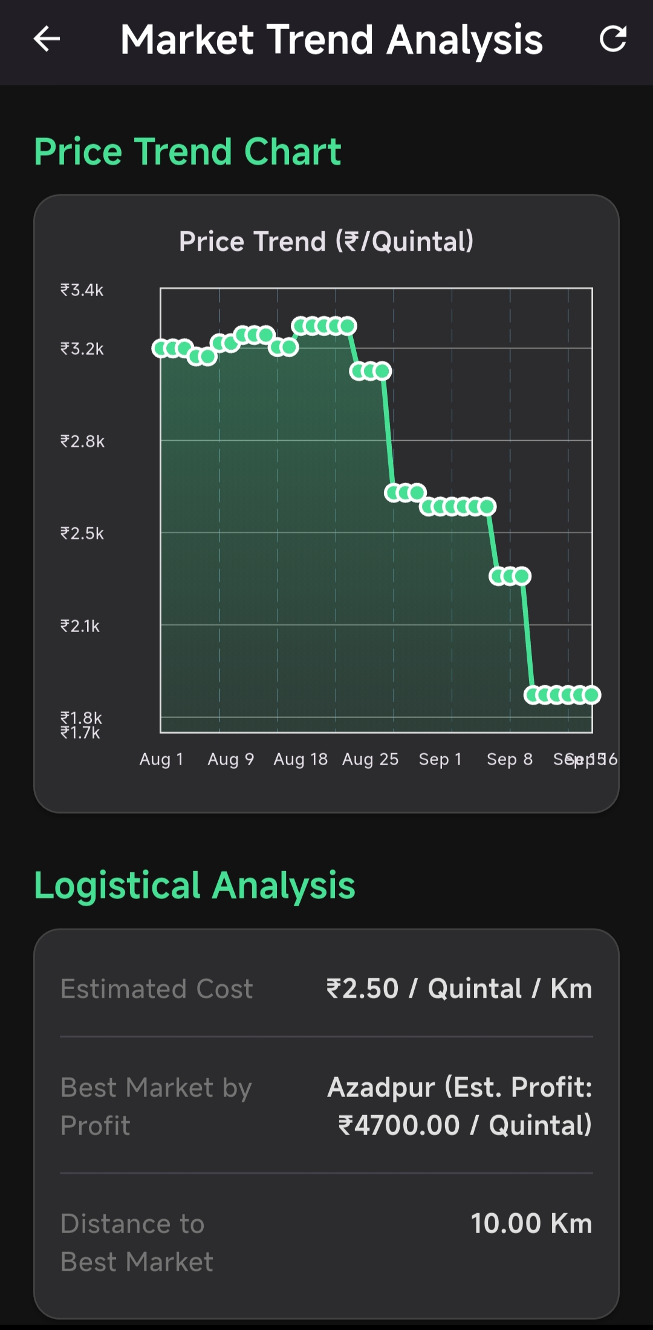Tap the Azadpur best market value

tap(460, 1106)
